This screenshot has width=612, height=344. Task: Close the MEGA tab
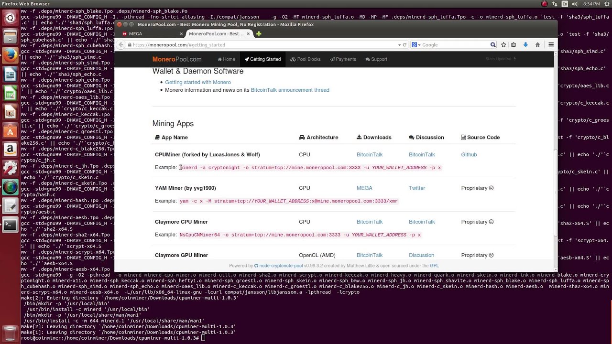pos(181,34)
